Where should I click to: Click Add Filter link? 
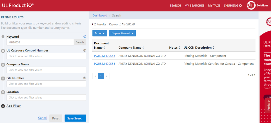click(14, 106)
